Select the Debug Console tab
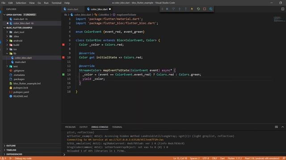 pyautogui.click(x=100, y=127)
